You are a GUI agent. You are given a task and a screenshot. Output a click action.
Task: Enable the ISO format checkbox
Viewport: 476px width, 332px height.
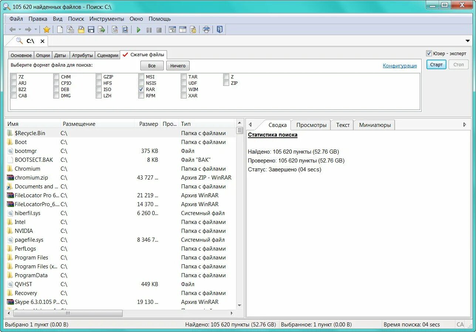point(99,89)
